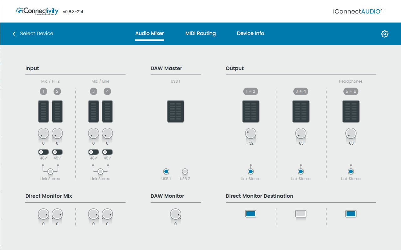
Task: Select USB 1 as DAW Master source
Action: tap(166, 171)
